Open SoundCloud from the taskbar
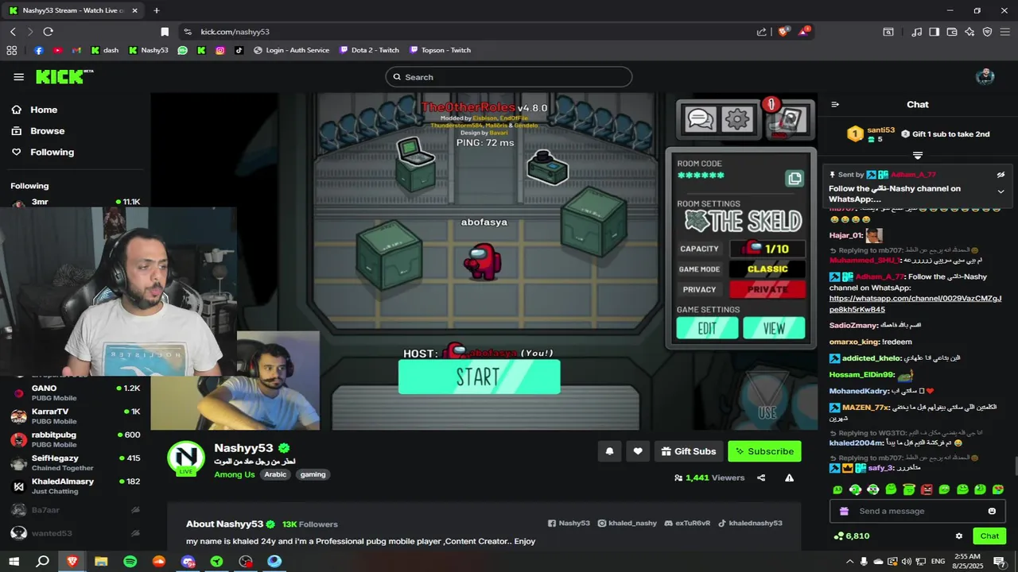 (x=158, y=561)
